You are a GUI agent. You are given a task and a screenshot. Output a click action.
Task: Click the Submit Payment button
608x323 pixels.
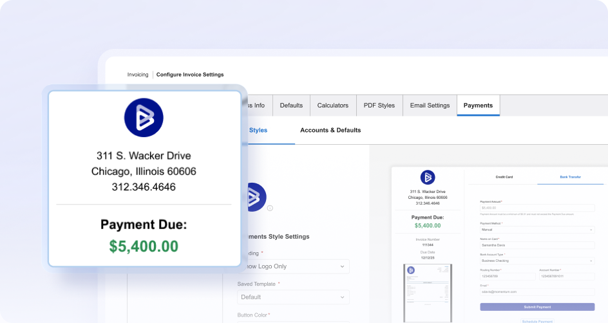(537, 307)
